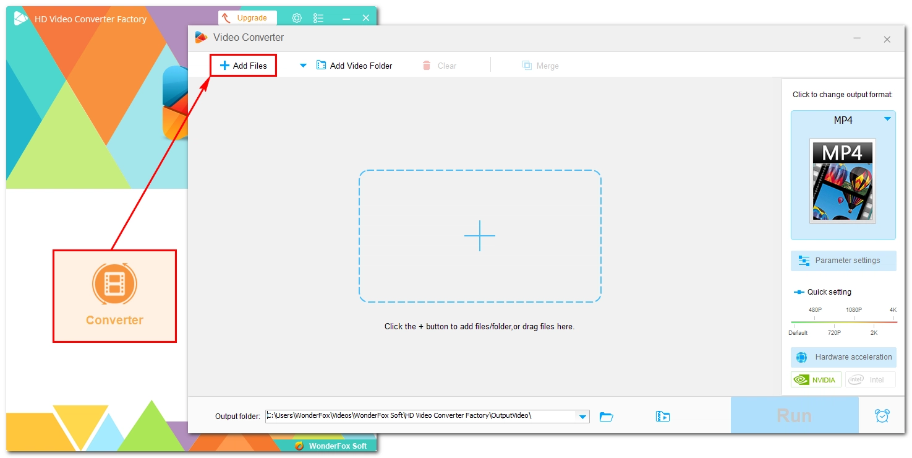The width and height of the screenshot is (912, 458).
Task: Expand the dropdown arrow beside Add Video Folder
Action: tap(303, 66)
